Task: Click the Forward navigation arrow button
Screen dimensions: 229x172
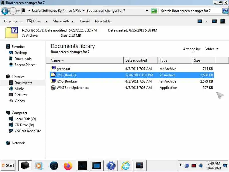Action: coord(13,11)
